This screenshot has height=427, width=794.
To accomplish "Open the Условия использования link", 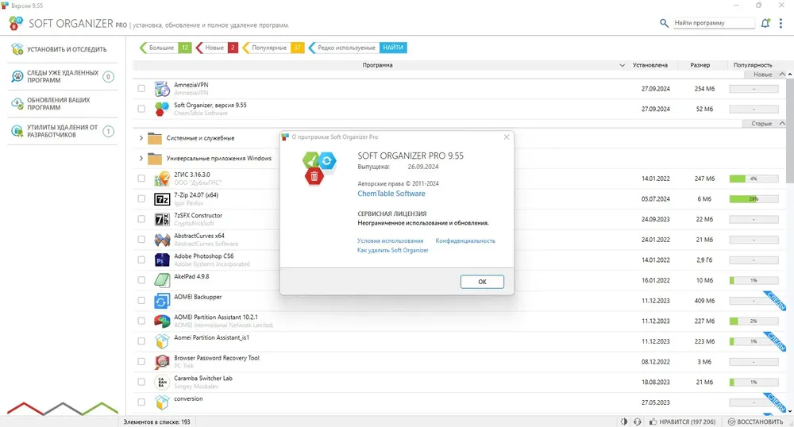I will pos(390,240).
